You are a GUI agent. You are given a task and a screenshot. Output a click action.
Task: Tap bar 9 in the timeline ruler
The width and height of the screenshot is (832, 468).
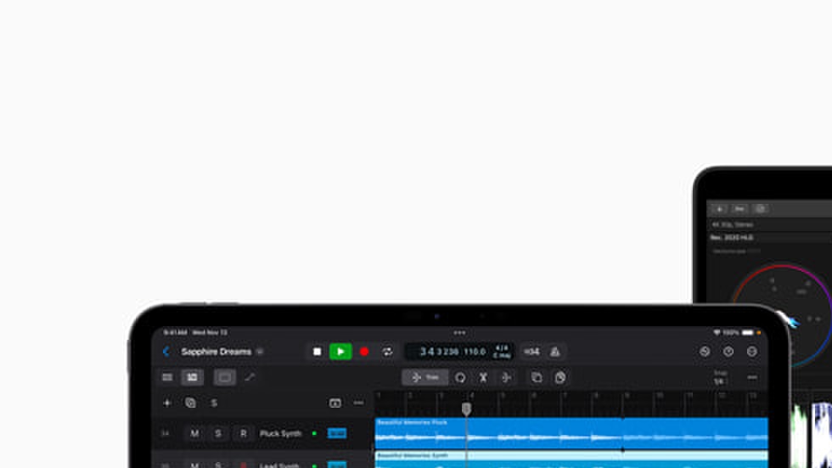627,396
